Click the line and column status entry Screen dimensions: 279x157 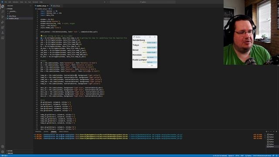coord(220,156)
